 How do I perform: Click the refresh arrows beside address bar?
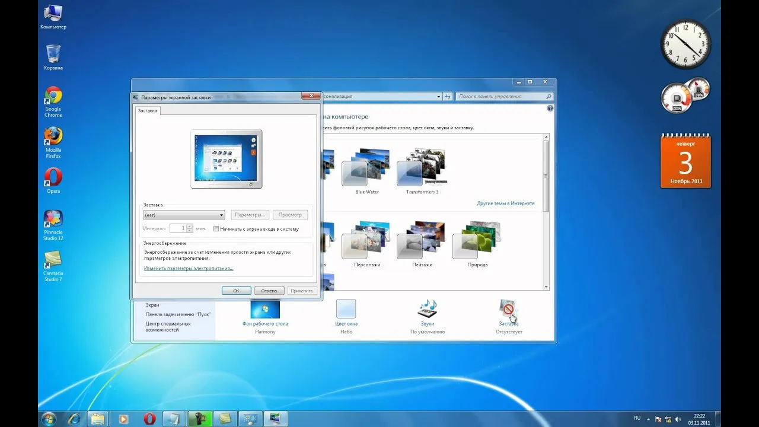click(x=448, y=96)
